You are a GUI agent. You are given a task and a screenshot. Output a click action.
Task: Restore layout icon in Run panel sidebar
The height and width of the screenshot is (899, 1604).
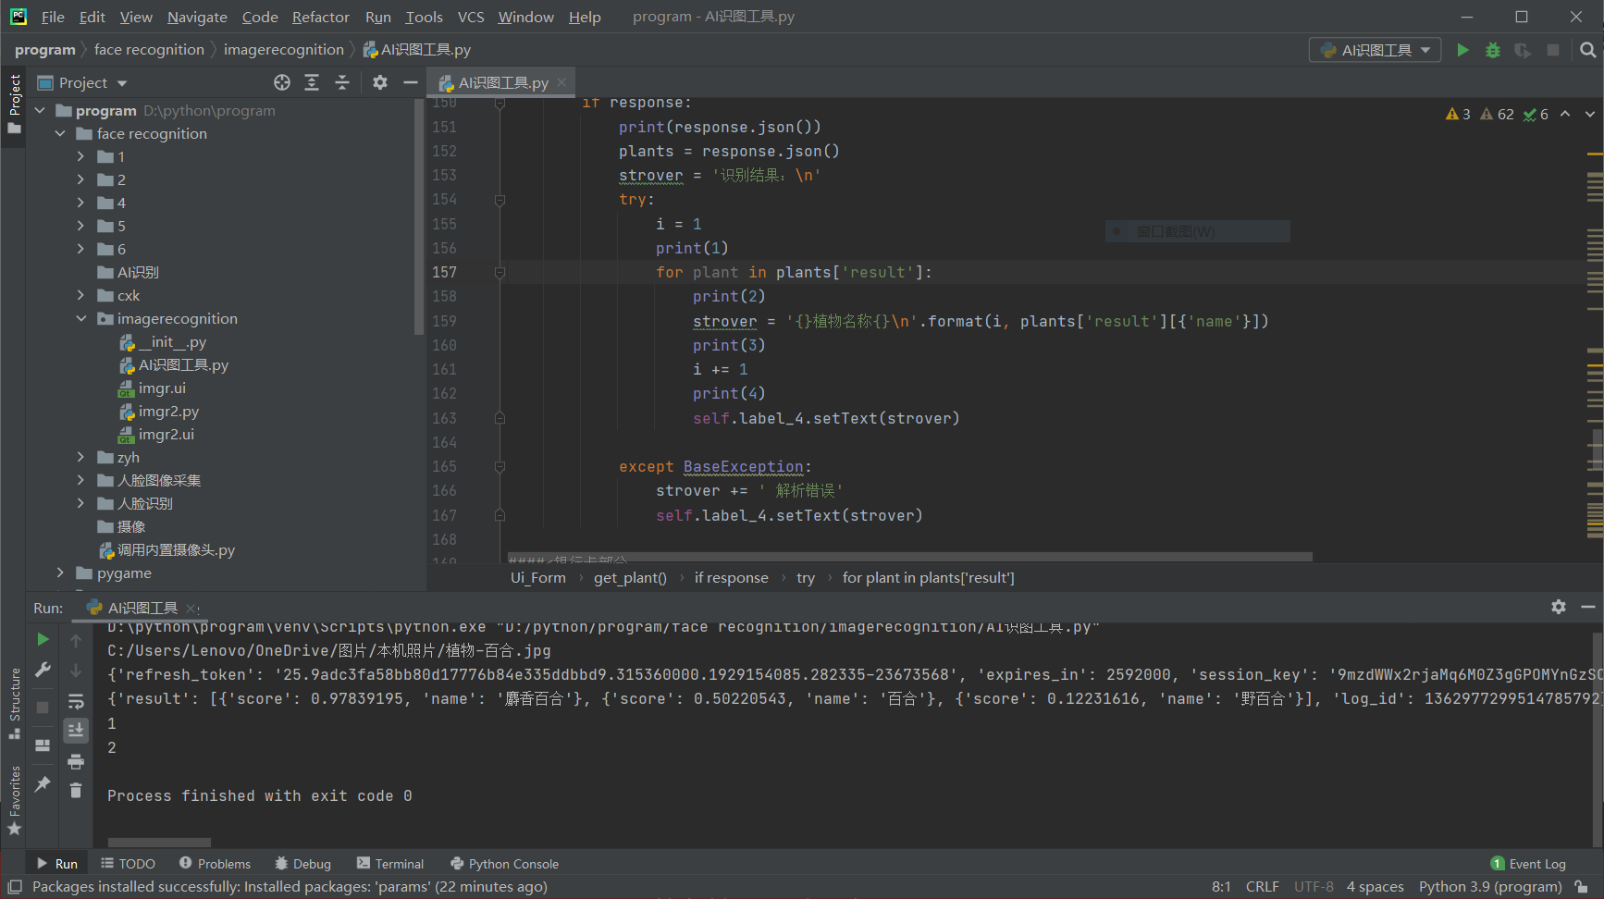tap(43, 745)
